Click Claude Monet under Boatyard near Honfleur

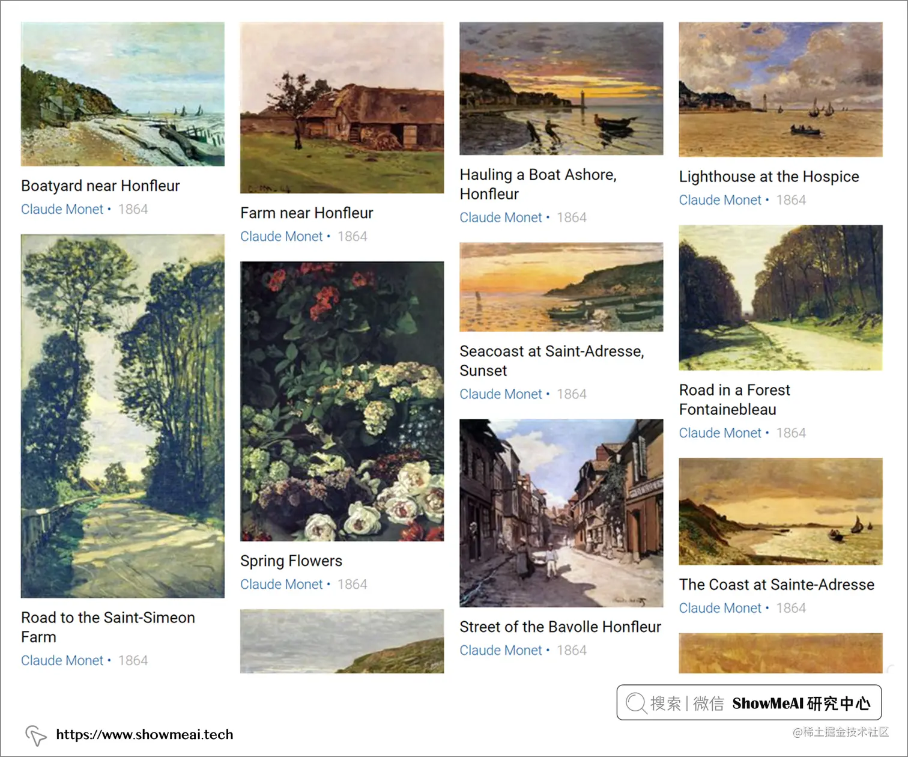pyautogui.click(x=62, y=209)
